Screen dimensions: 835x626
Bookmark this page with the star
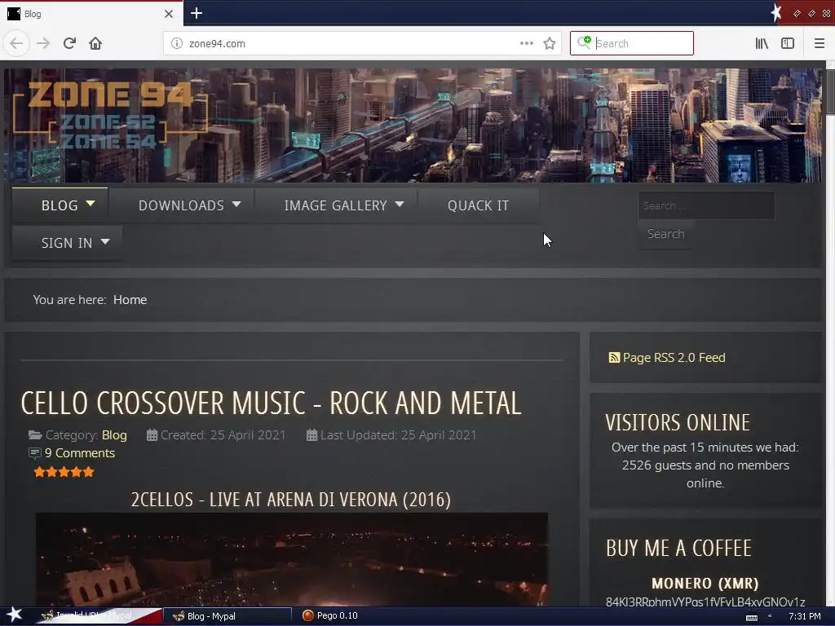(550, 43)
